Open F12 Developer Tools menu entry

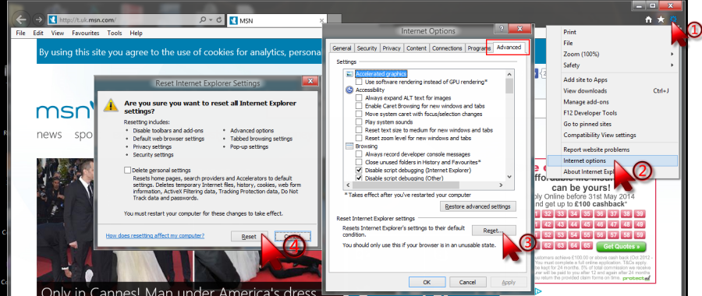coord(612,113)
